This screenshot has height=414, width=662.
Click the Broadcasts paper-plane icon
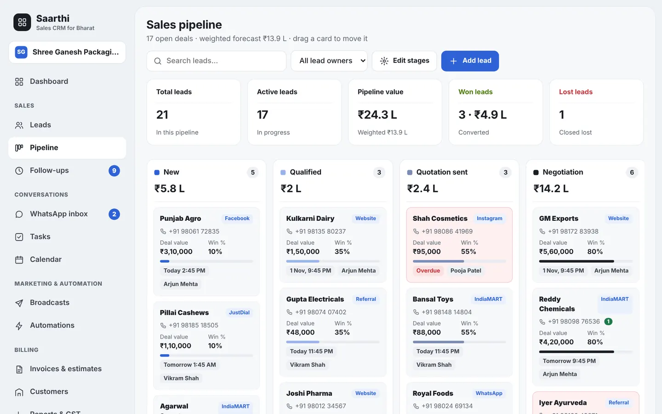pyautogui.click(x=19, y=303)
